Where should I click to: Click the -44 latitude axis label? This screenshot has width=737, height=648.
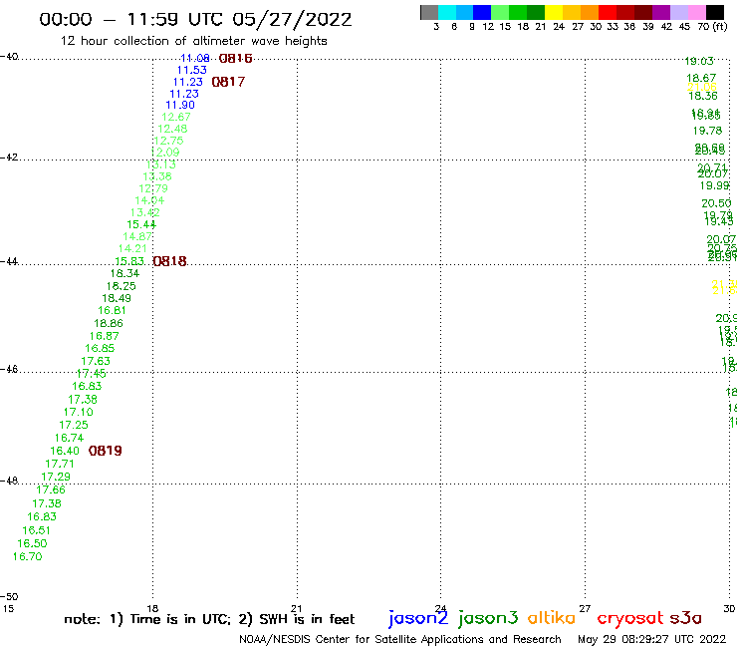9,261
